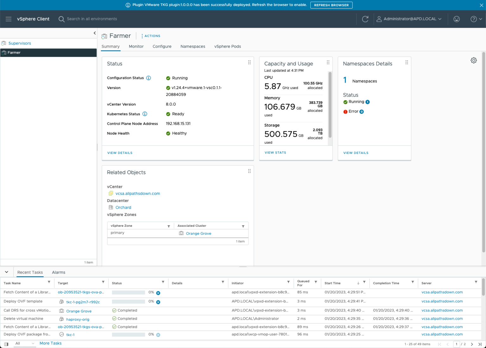This screenshot has height=348, width=486.
Task: Open the hamburger navigation menu
Action: point(9,19)
